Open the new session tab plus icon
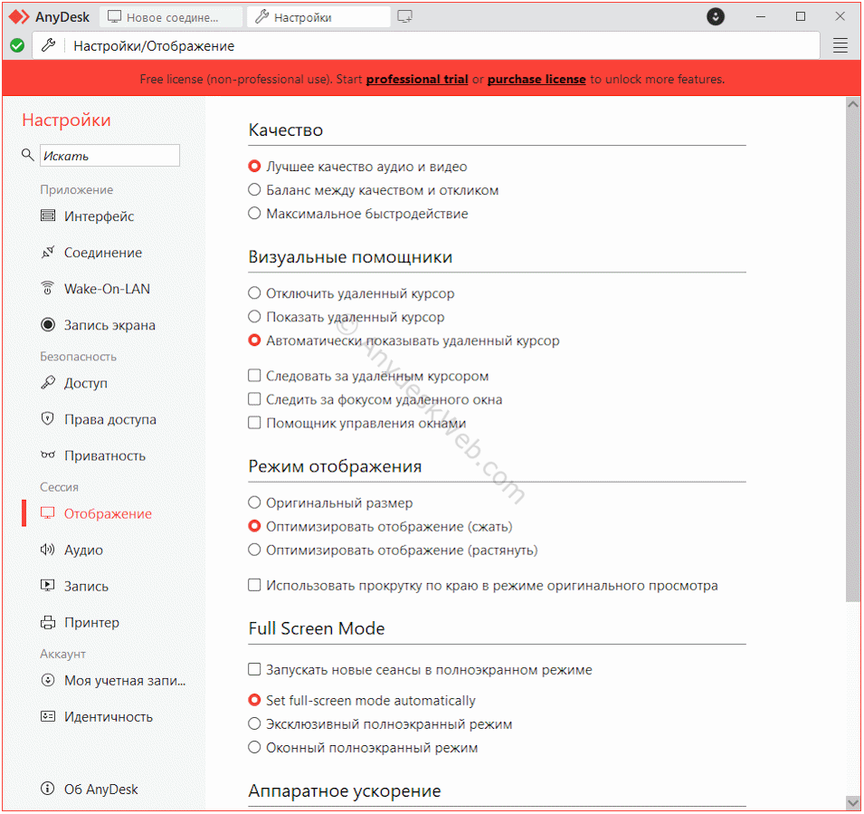The width and height of the screenshot is (864, 814). tap(405, 17)
